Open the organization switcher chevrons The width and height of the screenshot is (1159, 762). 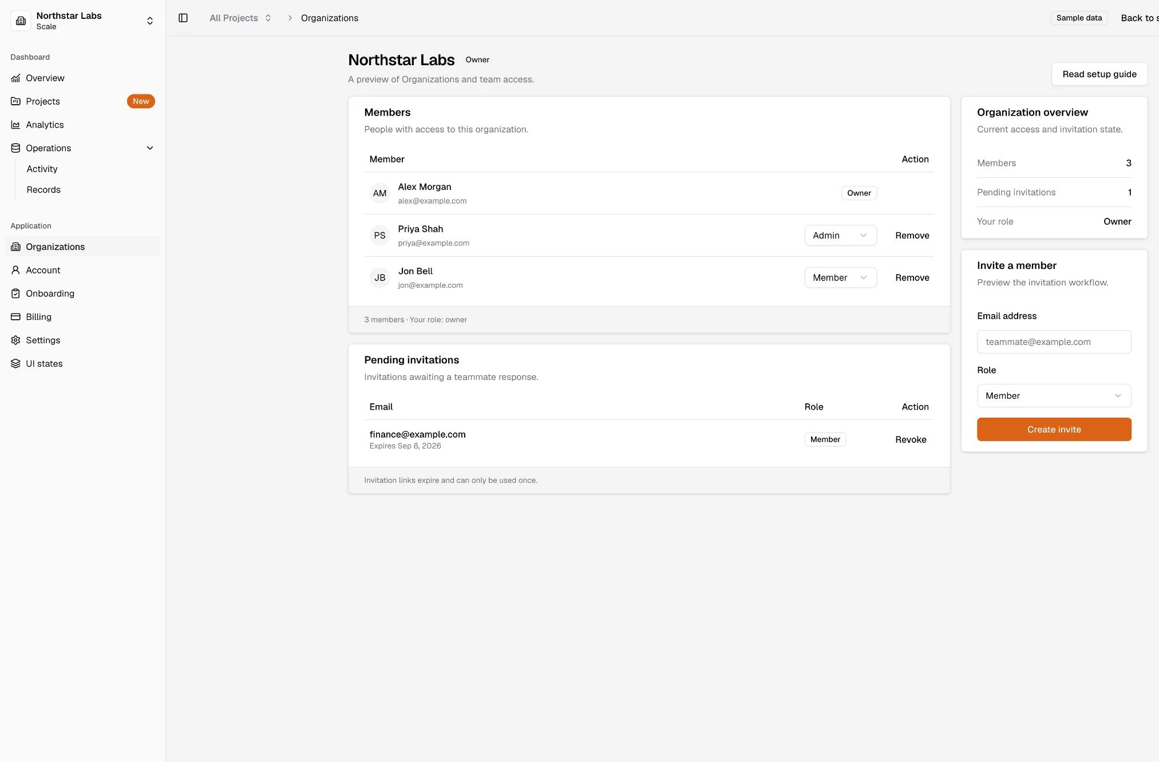[150, 21]
